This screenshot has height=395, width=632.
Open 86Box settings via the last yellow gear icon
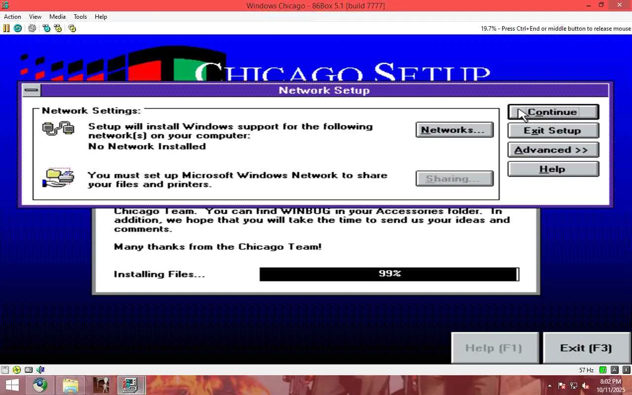coord(72,28)
